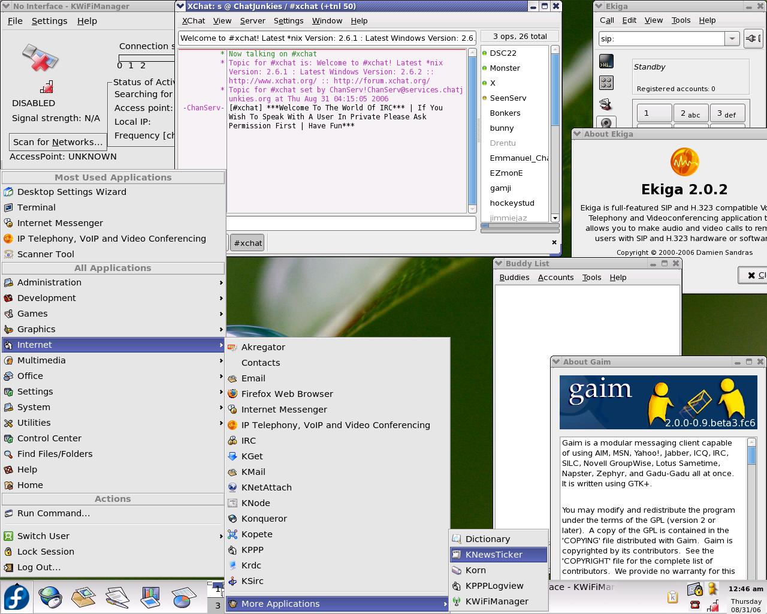Open Window menu in XChat
This screenshot has width=767, height=614.
[327, 20]
